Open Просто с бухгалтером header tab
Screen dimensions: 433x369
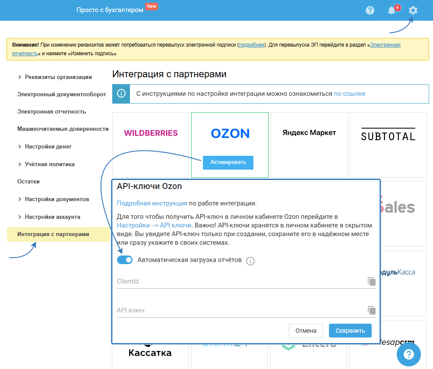click(110, 10)
